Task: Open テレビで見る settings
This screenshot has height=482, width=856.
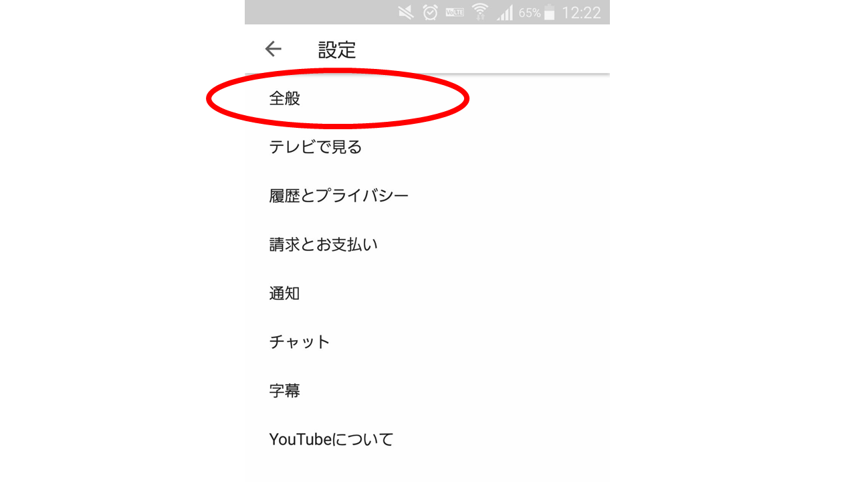Action: coord(427,147)
